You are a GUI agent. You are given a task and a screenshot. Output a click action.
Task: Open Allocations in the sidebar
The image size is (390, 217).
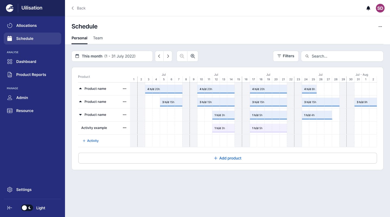tap(26, 25)
